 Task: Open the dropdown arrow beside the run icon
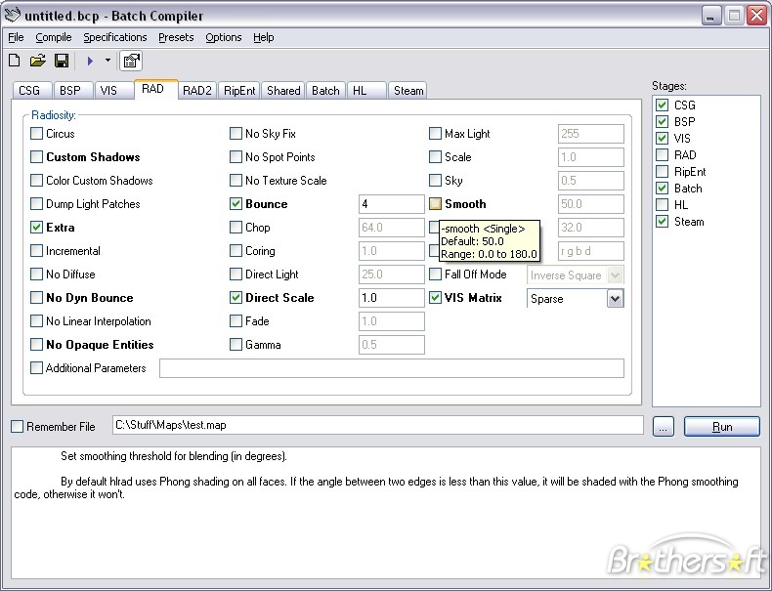click(107, 61)
